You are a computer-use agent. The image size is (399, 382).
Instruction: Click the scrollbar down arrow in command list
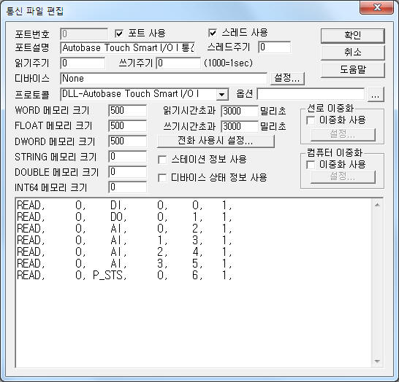[x=377, y=361]
